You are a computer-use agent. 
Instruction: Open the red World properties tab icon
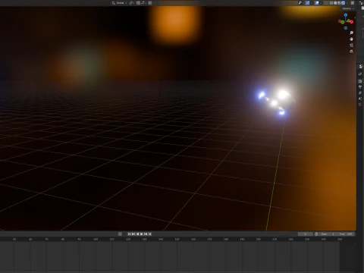(360, 104)
